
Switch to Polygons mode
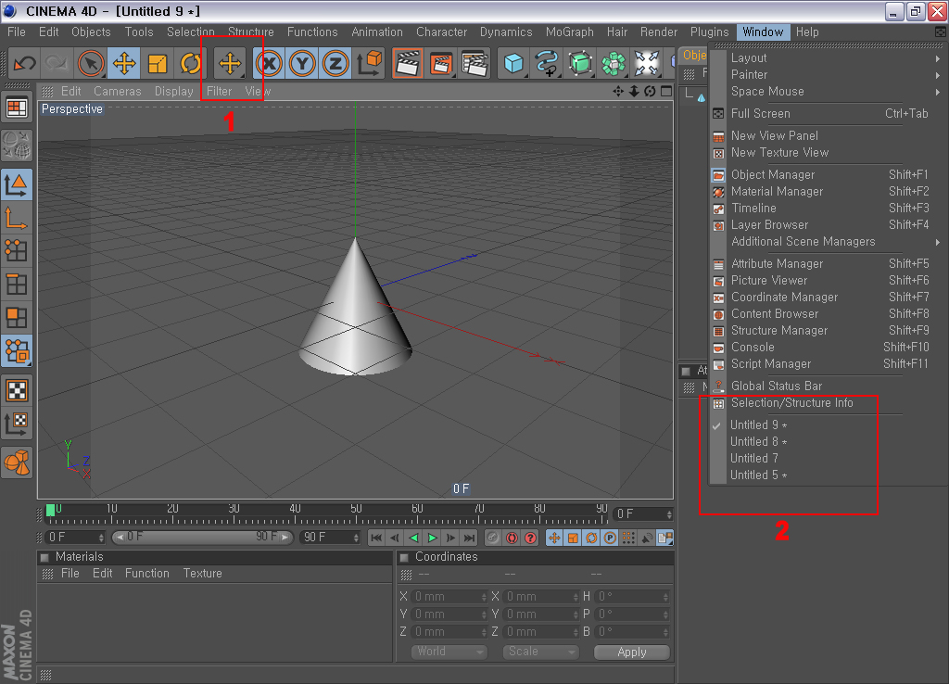(x=17, y=317)
